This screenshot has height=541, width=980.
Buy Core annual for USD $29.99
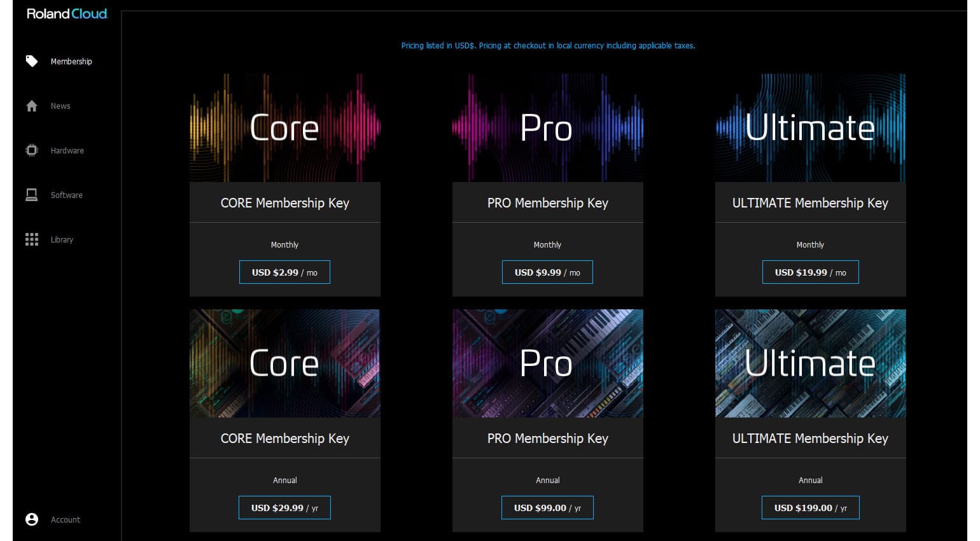(x=284, y=508)
